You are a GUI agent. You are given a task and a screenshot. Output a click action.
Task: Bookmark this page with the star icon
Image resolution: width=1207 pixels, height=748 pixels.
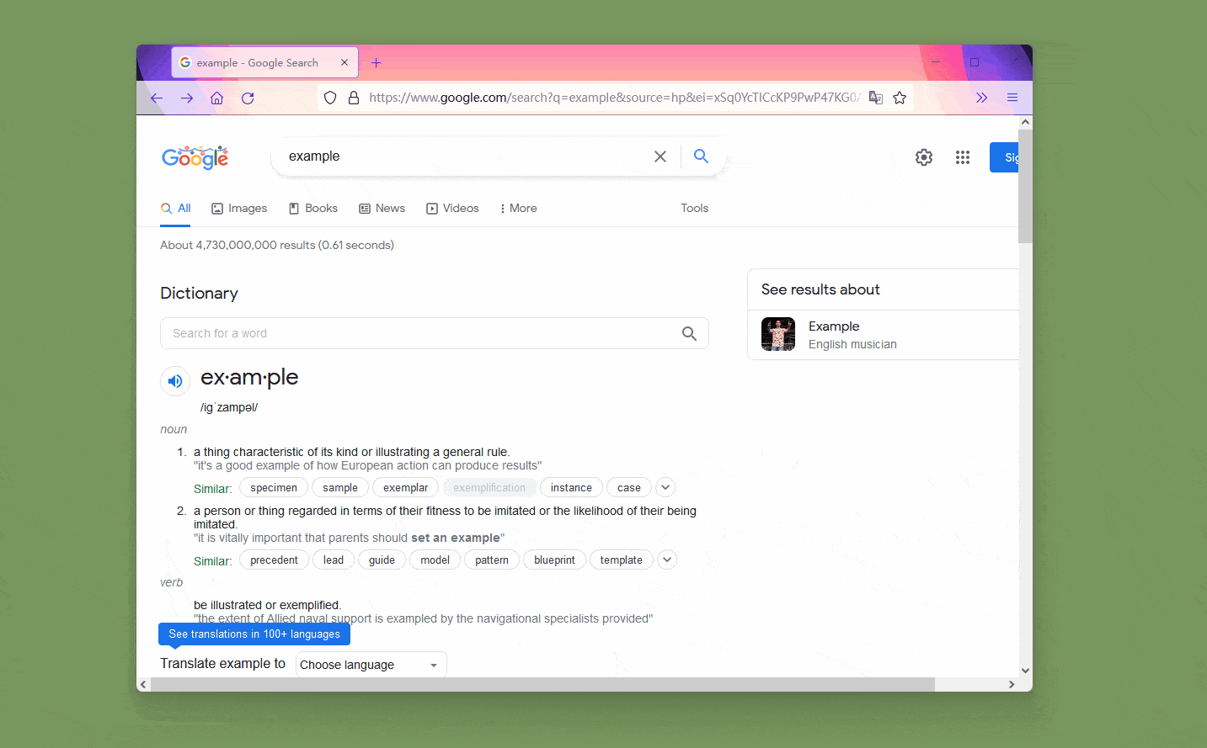[900, 98]
